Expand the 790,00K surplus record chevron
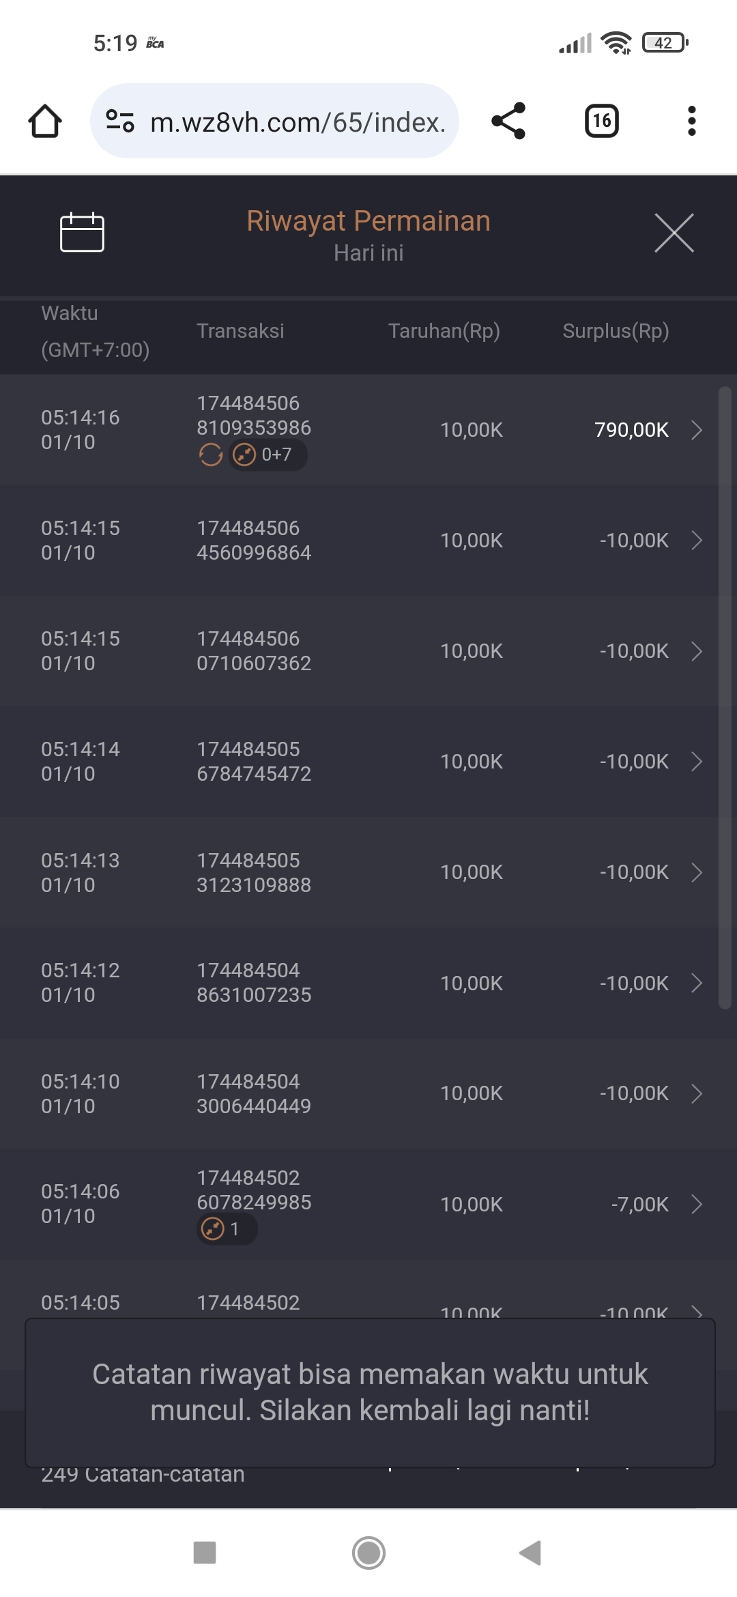 [697, 430]
